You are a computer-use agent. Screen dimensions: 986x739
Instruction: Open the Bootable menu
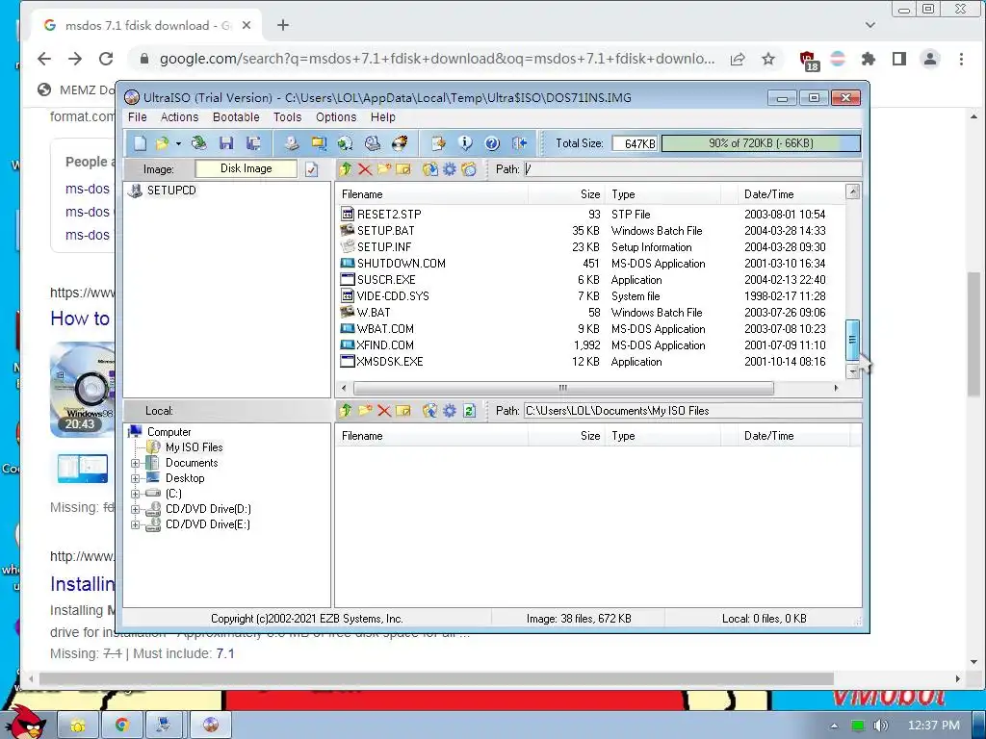pos(236,117)
